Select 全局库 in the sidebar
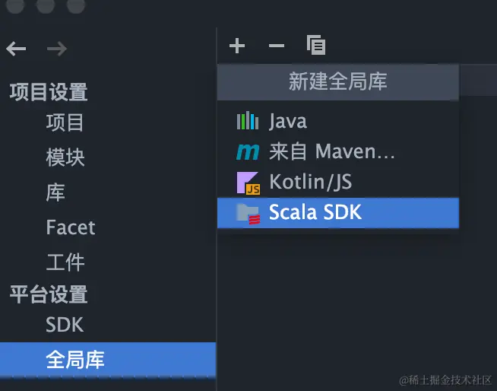The width and height of the screenshot is (497, 391). coord(108,360)
